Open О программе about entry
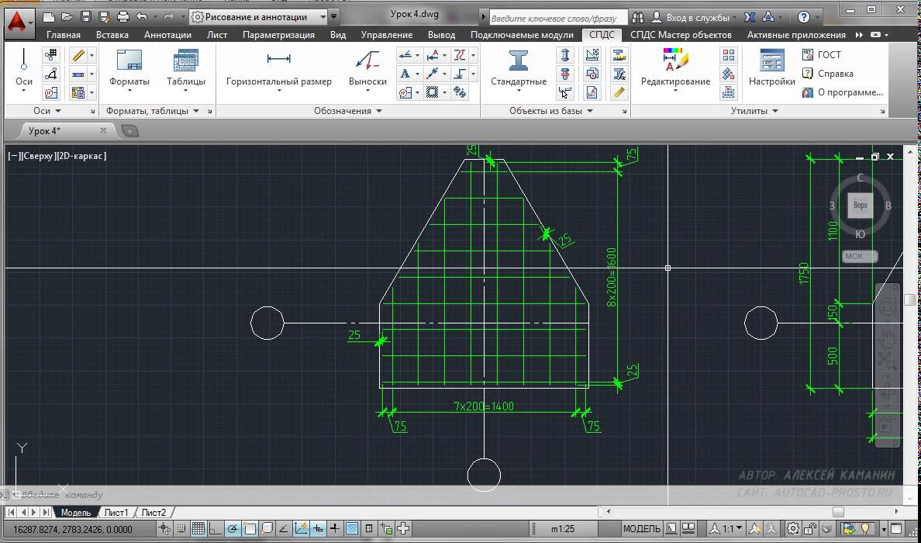 [842, 92]
